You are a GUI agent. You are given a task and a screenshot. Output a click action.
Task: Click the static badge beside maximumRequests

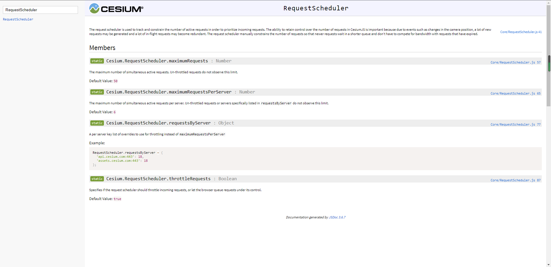pos(97,61)
